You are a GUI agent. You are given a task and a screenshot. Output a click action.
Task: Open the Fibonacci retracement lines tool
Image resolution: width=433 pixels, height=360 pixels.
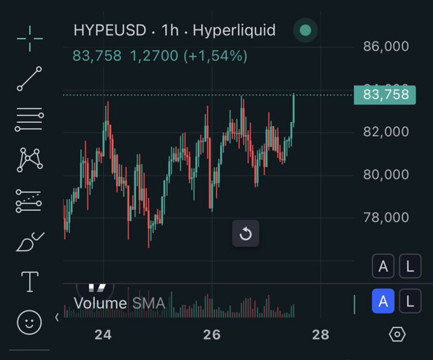click(29, 119)
